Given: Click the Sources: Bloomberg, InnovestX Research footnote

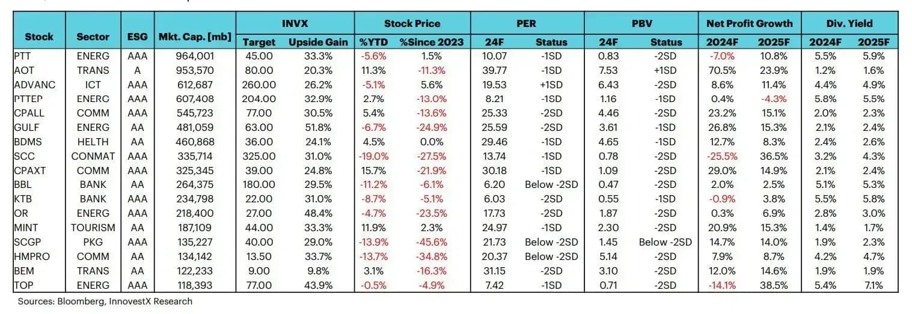Looking at the screenshot, I should pyautogui.click(x=105, y=301).
